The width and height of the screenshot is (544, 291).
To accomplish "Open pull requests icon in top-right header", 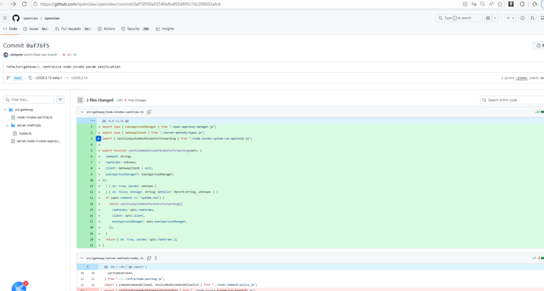I will pos(532,18).
